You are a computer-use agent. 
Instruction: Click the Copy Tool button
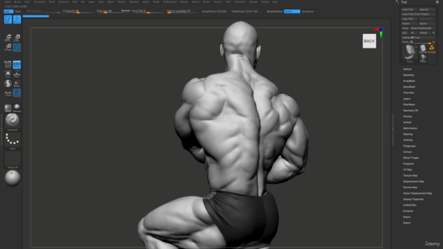(x=409, y=19)
